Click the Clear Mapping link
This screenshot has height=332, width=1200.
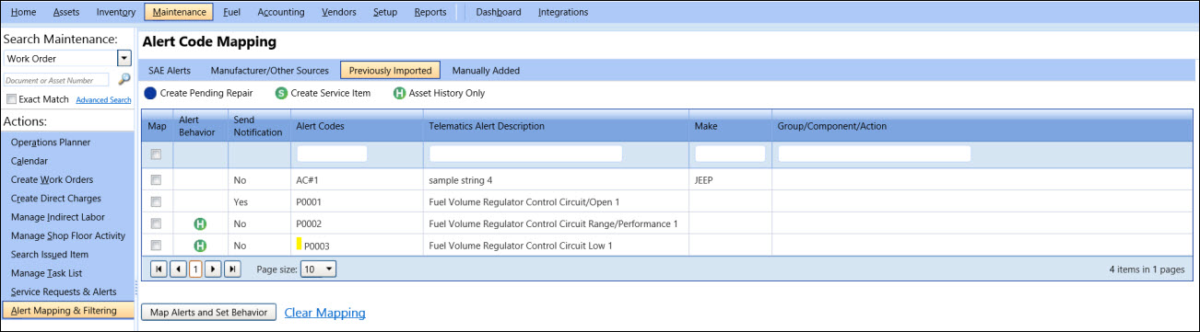324,313
